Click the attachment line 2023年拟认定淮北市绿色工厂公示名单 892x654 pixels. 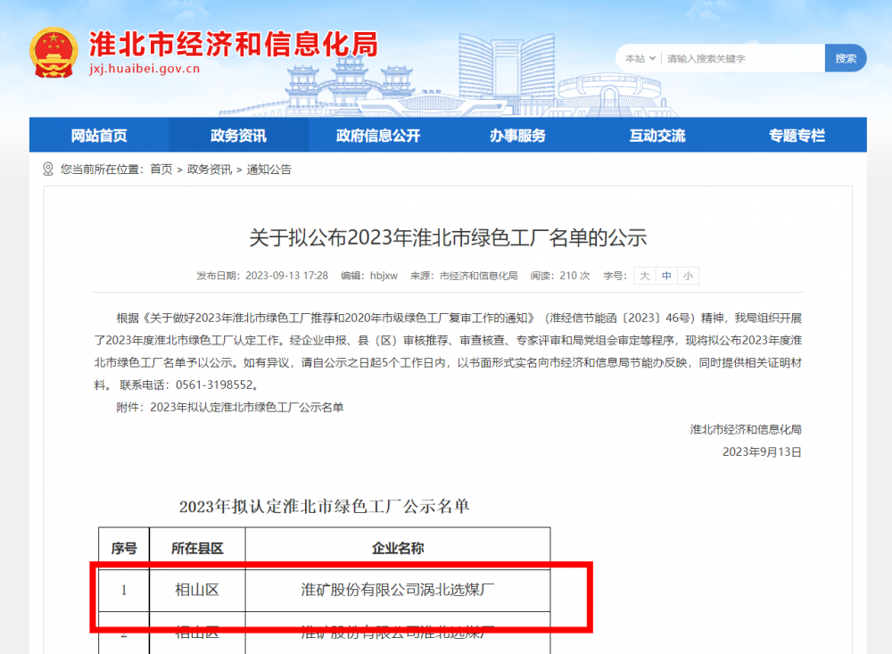[x=247, y=407]
